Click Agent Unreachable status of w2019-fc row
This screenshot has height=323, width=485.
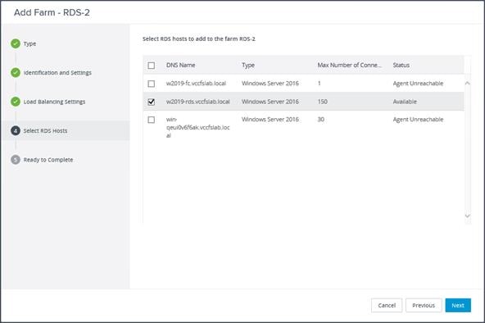418,84
